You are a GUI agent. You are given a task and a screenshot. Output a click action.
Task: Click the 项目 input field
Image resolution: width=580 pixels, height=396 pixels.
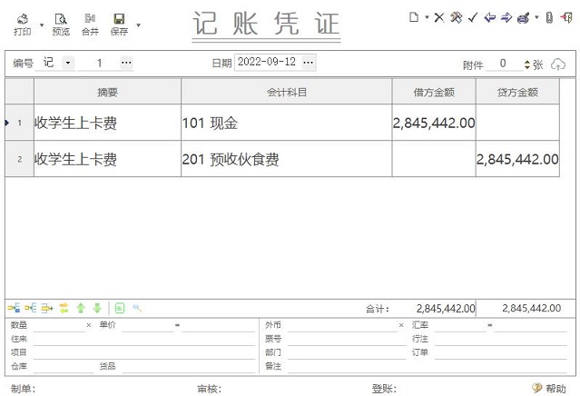click(x=144, y=353)
